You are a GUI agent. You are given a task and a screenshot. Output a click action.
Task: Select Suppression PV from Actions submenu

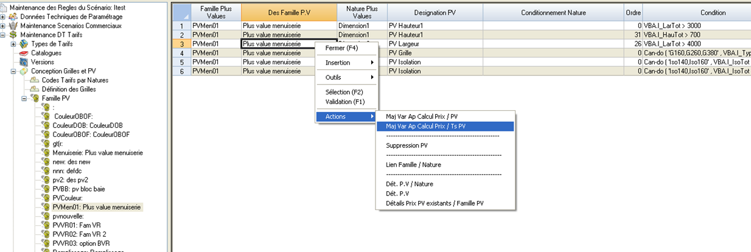(407, 145)
